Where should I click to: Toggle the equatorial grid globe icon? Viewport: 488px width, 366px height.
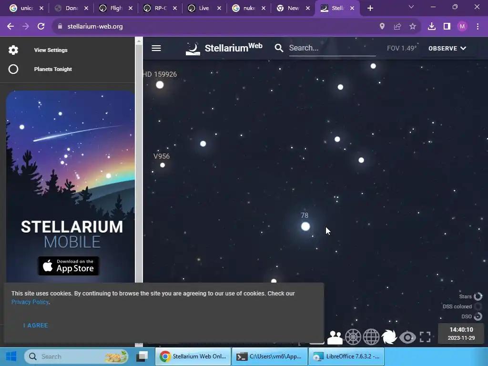click(371, 337)
